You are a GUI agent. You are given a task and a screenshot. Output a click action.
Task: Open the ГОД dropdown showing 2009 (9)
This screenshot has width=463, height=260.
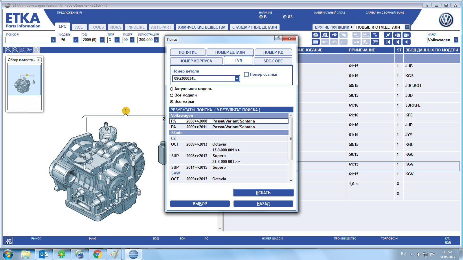coord(102,40)
